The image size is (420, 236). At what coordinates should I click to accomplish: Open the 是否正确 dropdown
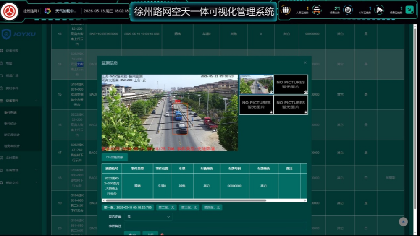[148, 217]
